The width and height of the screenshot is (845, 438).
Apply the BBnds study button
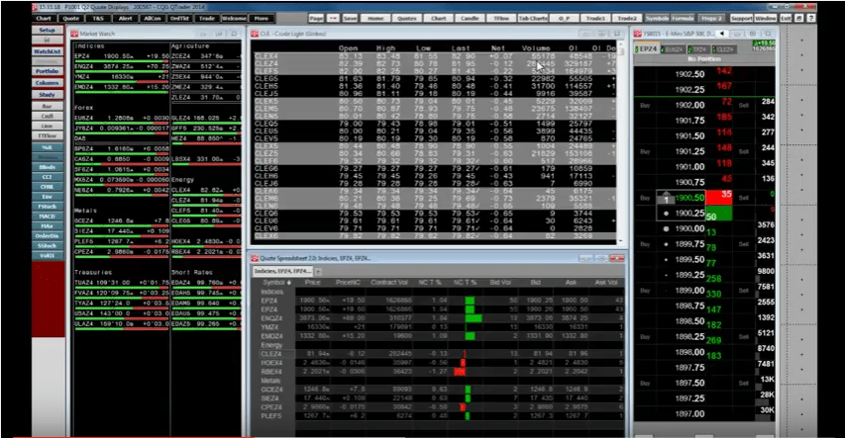tap(48, 167)
